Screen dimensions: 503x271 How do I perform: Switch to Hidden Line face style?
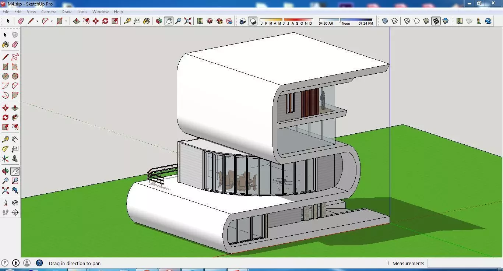point(417,21)
